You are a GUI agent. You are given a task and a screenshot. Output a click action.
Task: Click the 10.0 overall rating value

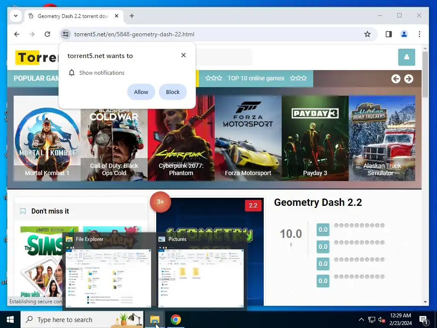click(x=291, y=234)
